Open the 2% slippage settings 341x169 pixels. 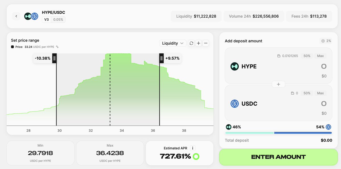coord(326,41)
